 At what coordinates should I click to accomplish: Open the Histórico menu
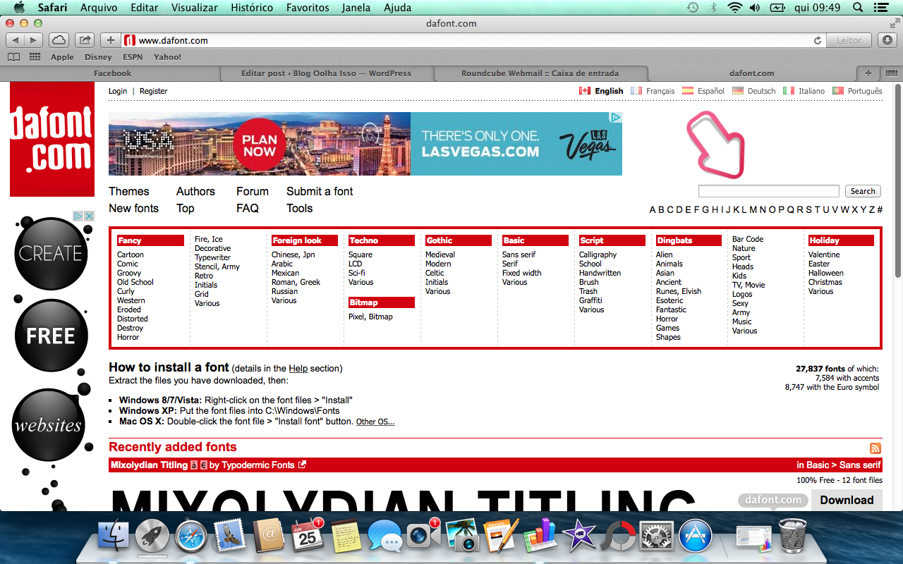pos(252,7)
